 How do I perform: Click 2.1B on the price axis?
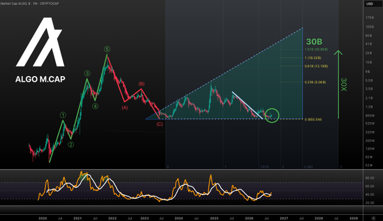(369, 98)
